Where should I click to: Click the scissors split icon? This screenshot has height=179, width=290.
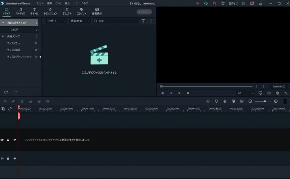(x=30, y=101)
